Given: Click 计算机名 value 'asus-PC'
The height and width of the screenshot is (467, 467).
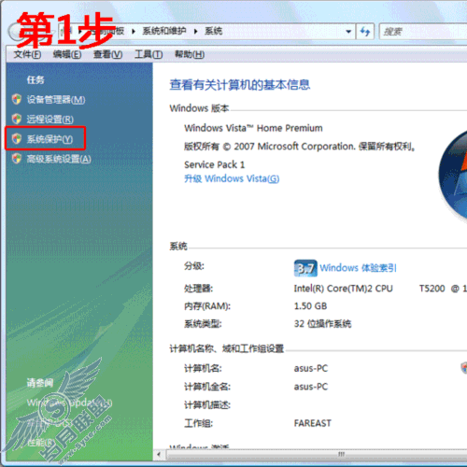Looking at the screenshot, I should pos(311,368).
